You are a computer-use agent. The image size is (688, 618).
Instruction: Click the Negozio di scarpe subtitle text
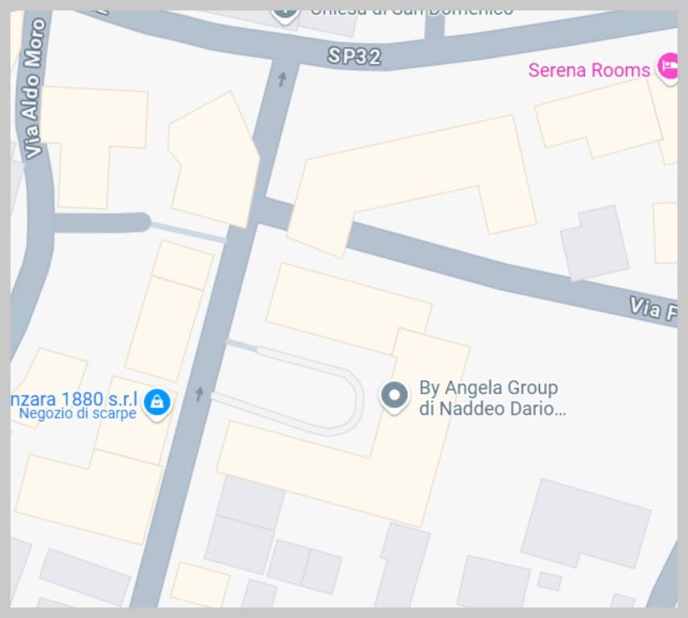tap(78, 414)
